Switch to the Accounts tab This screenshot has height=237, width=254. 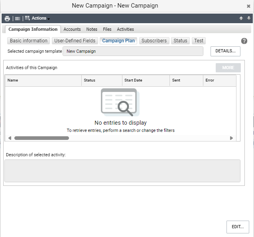click(72, 29)
